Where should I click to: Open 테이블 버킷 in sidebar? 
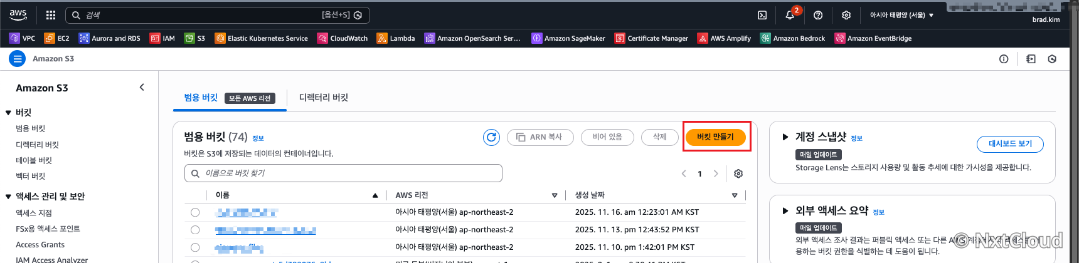tap(34, 160)
